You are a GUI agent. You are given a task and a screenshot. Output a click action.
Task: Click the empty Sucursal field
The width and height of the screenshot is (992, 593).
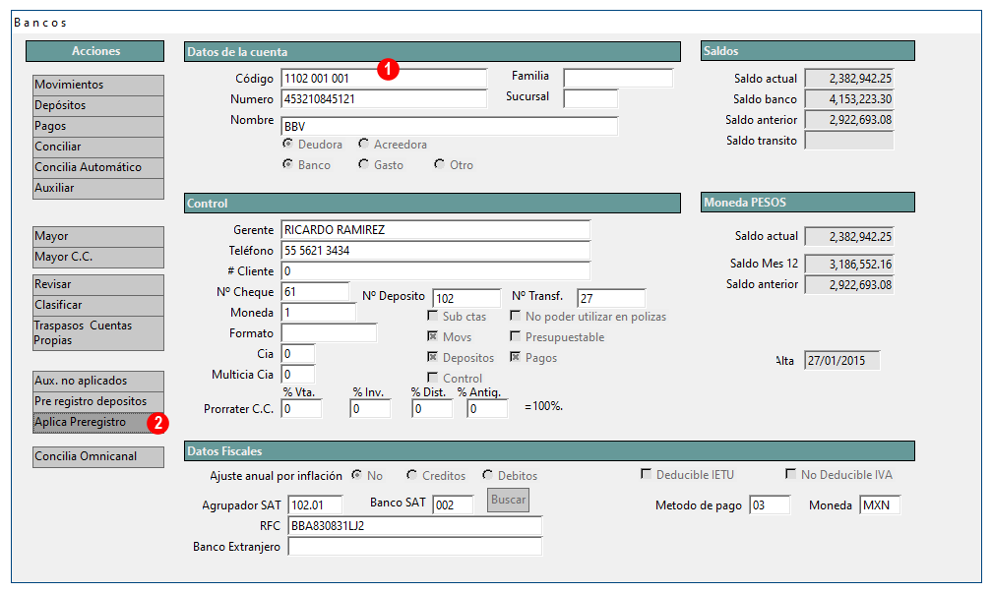590,98
